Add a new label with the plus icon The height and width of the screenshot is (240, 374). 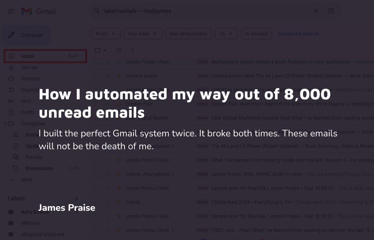pos(77,198)
